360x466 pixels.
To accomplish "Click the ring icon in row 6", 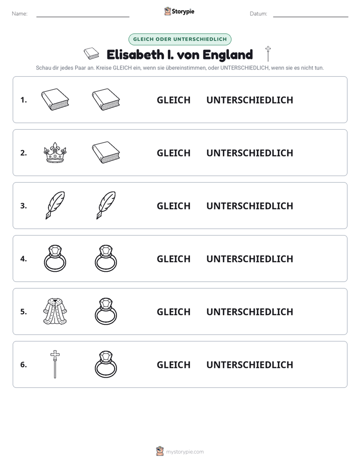I will tap(106, 364).
